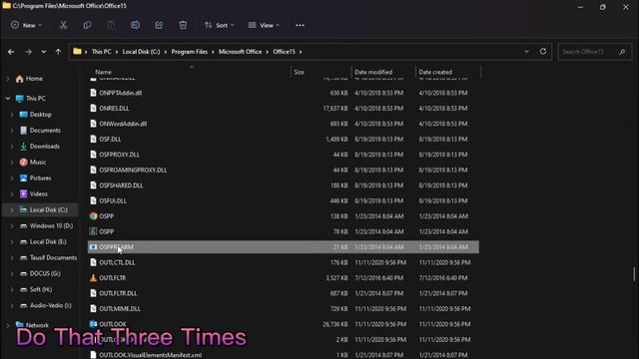Go up one folder level
This screenshot has width=639, height=359.
tap(58, 52)
